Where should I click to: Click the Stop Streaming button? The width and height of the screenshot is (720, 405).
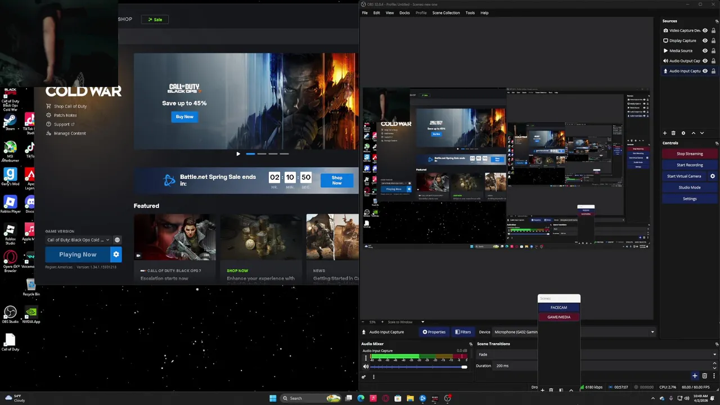tap(690, 154)
